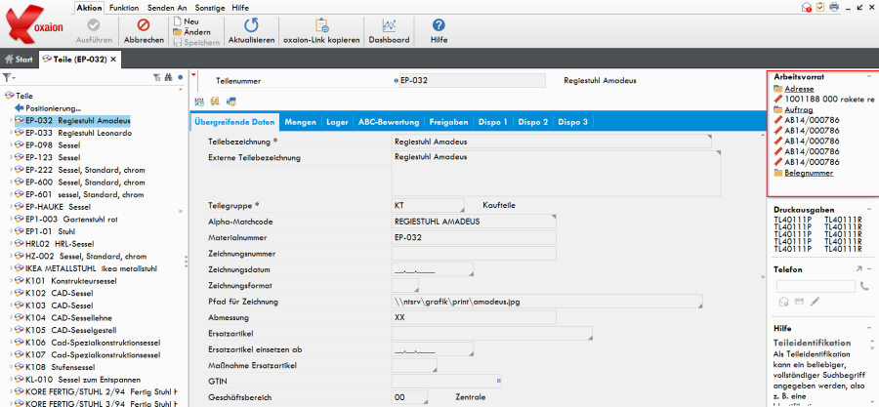Collapse the Arbeitsvorrat panel

[x=871, y=77]
